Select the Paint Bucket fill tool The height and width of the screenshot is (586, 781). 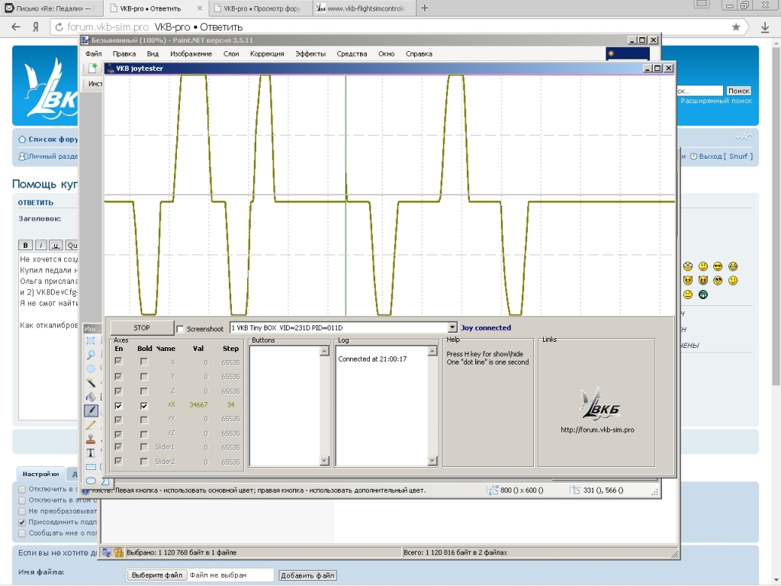(x=91, y=397)
